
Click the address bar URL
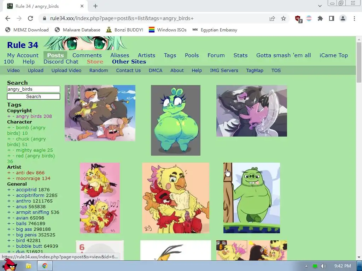click(x=122, y=18)
